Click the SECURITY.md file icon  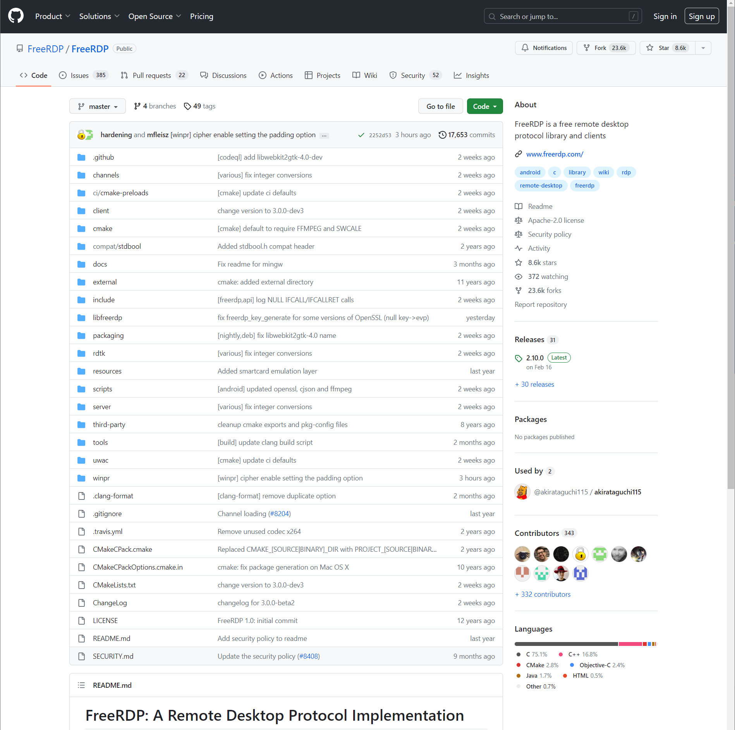(x=81, y=656)
